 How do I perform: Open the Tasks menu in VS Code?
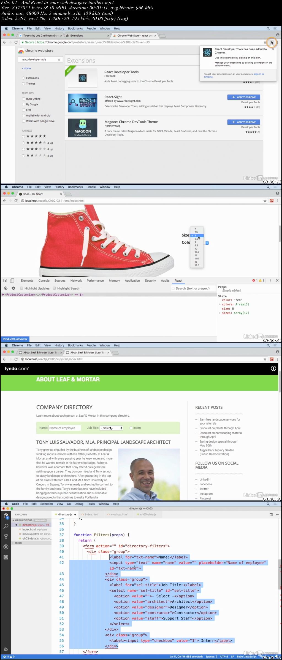coord(91,504)
